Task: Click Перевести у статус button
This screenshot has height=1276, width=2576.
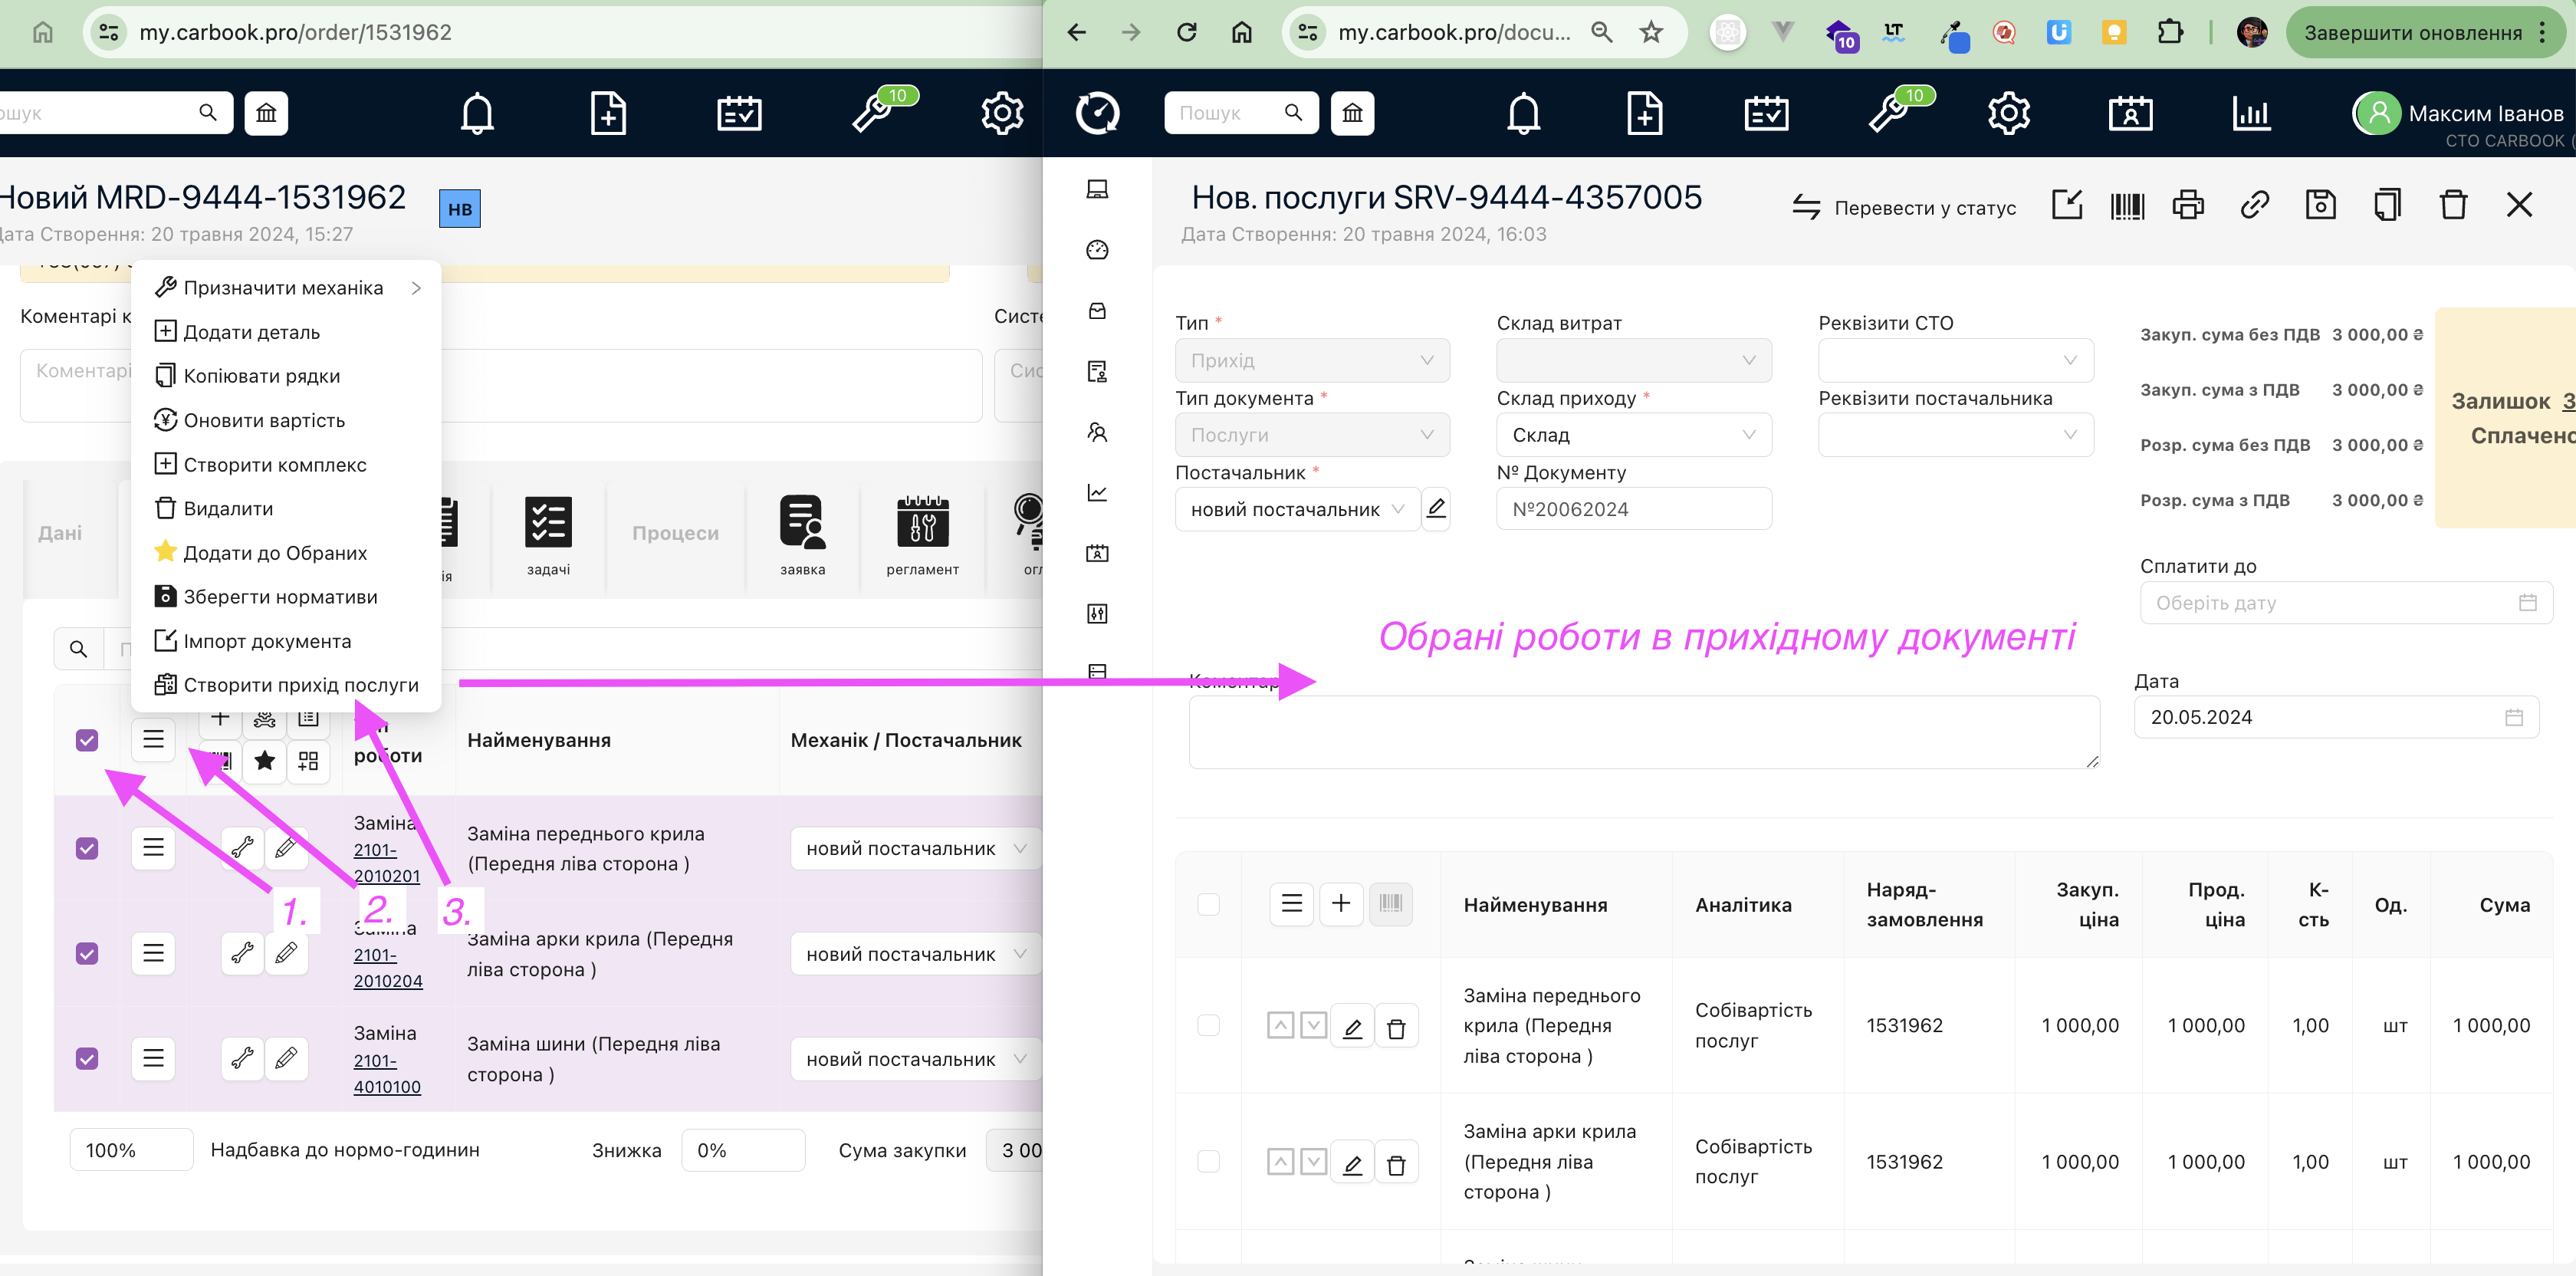Action: tap(1904, 207)
